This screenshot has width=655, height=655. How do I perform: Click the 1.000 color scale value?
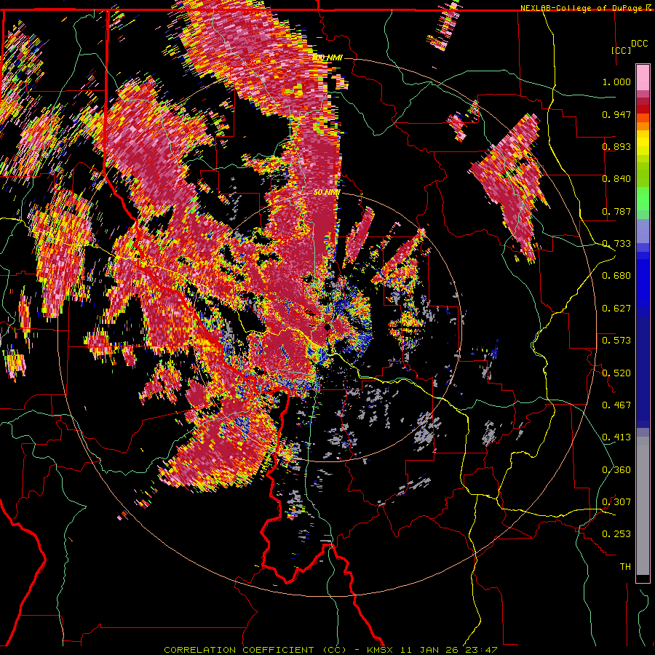click(616, 82)
